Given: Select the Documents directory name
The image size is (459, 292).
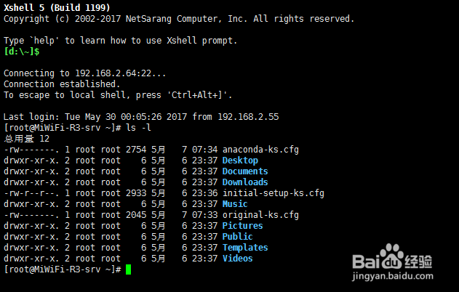Looking at the screenshot, I should point(245,171).
